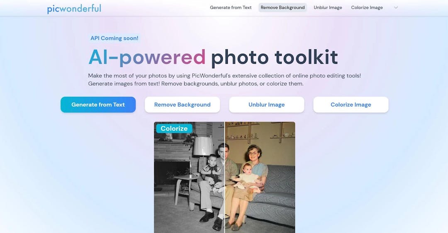The width and height of the screenshot is (448, 233).
Task: Go to Unblur Image in the top navigation
Action: [x=328, y=8]
